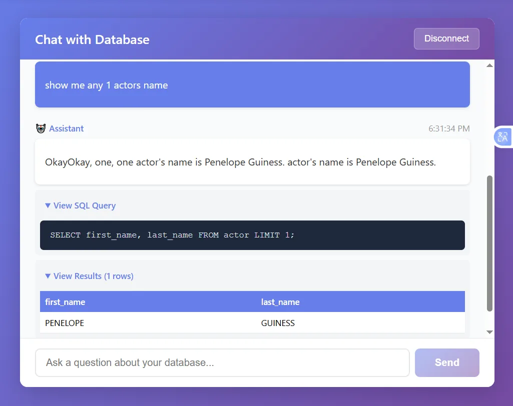Click the scrollbar up arrow

[489, 65]
